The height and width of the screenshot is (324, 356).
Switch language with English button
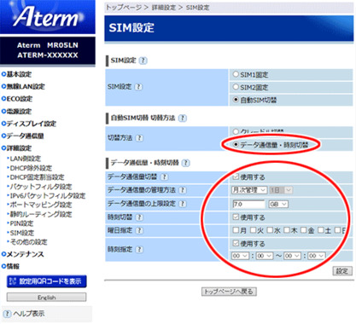point(46,298)
